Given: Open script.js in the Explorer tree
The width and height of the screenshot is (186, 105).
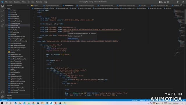Looking at the screenshot, I should (x=12, y=52).
